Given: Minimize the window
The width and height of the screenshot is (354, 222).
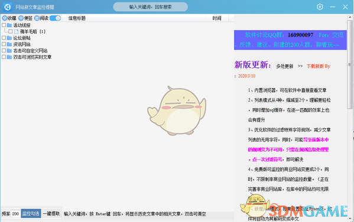Looking at the screenshot, I should click(333, 7).
